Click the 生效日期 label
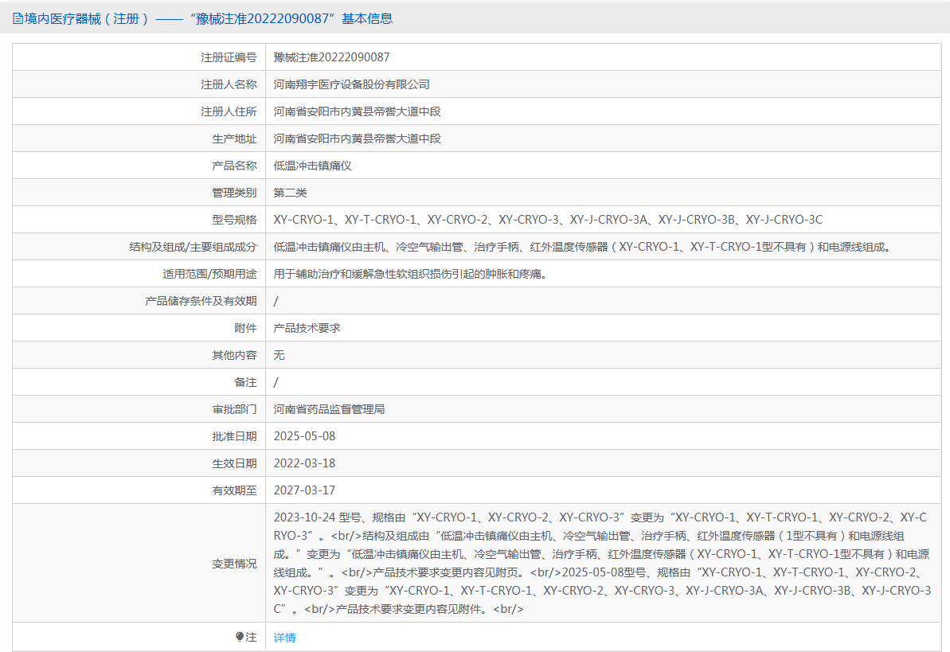 click(234, 463)
